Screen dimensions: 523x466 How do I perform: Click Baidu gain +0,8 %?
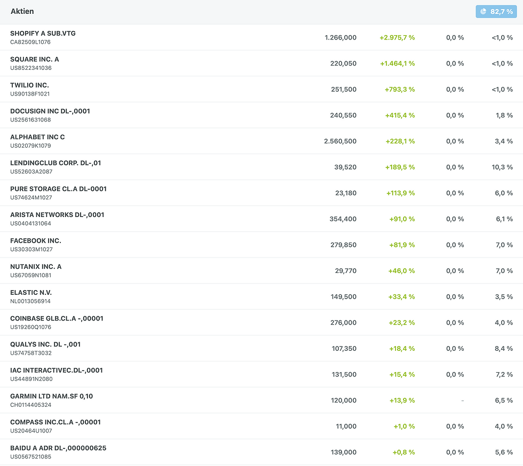click(x=403, y=452)
